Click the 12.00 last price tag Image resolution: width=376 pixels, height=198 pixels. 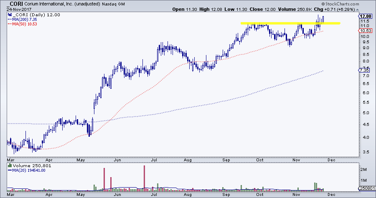point(364,15)
